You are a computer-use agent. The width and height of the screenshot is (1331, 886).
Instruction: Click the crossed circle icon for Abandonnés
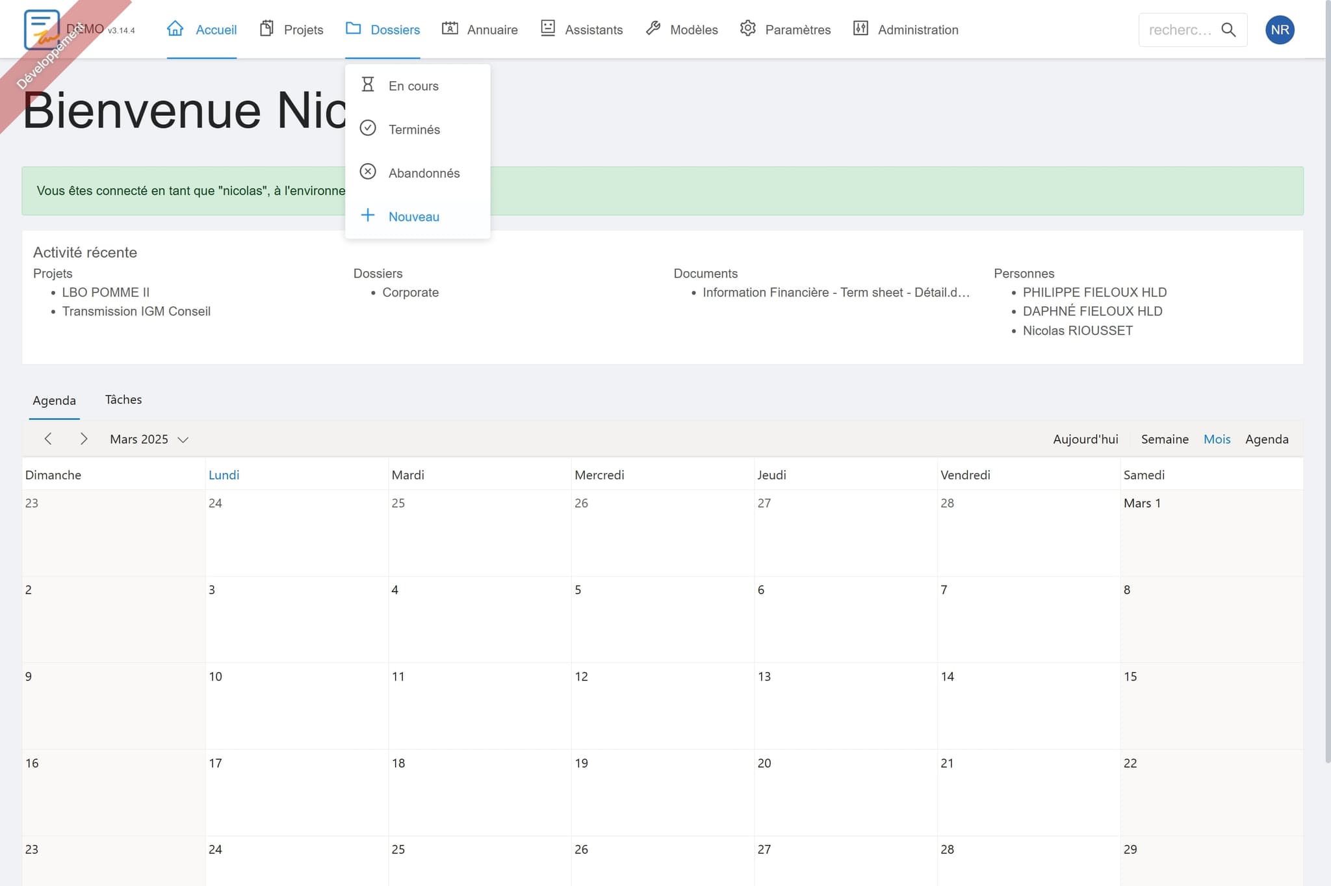368,172
